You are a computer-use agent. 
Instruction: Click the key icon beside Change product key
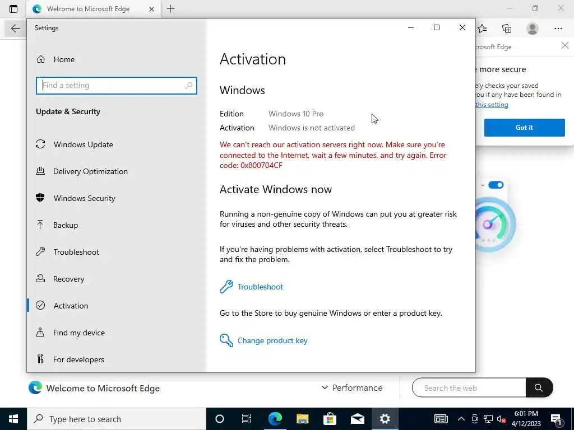tap(226, 340)
